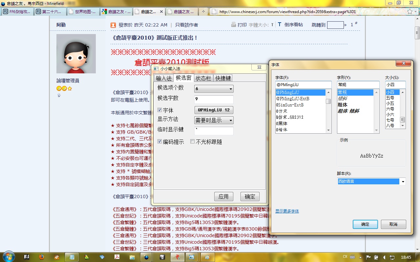Click the Windows Start orb
Image resolution: width=420 pixels, height=262 pixels.
9,256
